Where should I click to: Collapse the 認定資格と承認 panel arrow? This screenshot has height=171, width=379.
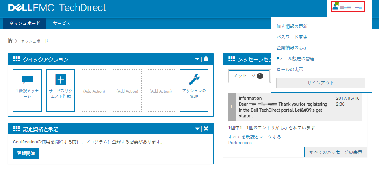pyautogui.click(x=197, y=129)
